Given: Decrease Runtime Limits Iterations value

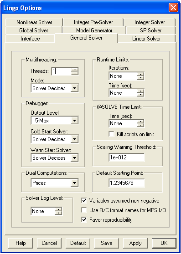Looking at the screenshot, I should point(140,78).
